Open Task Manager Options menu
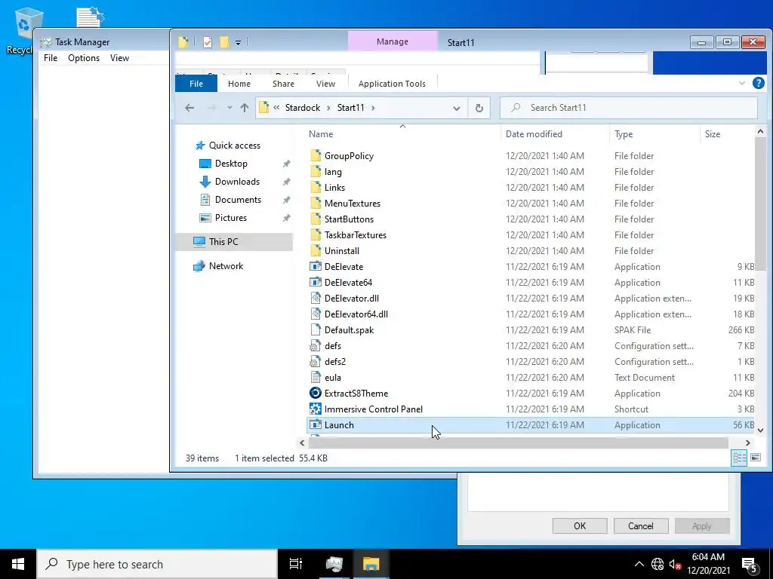Image resolution: width=773 pixels, height=579 pixels. click(84, 58)
